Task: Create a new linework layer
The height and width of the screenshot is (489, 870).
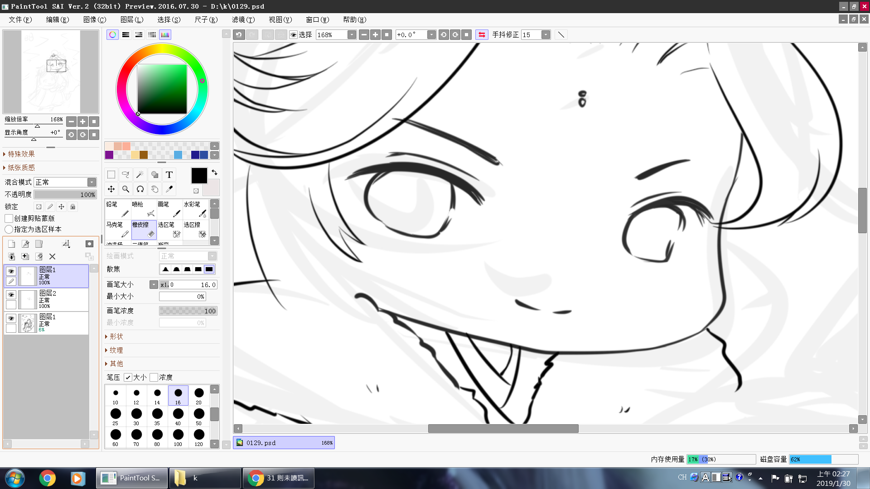Action: pyautogui.click(x=25, y=244)
